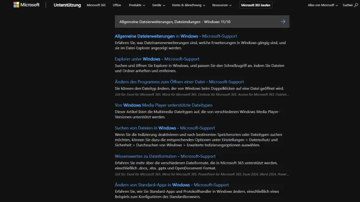Screen dimensions: 360x202
Task: Expand the Ressourcen dropdown
Action: pos(222,5)
